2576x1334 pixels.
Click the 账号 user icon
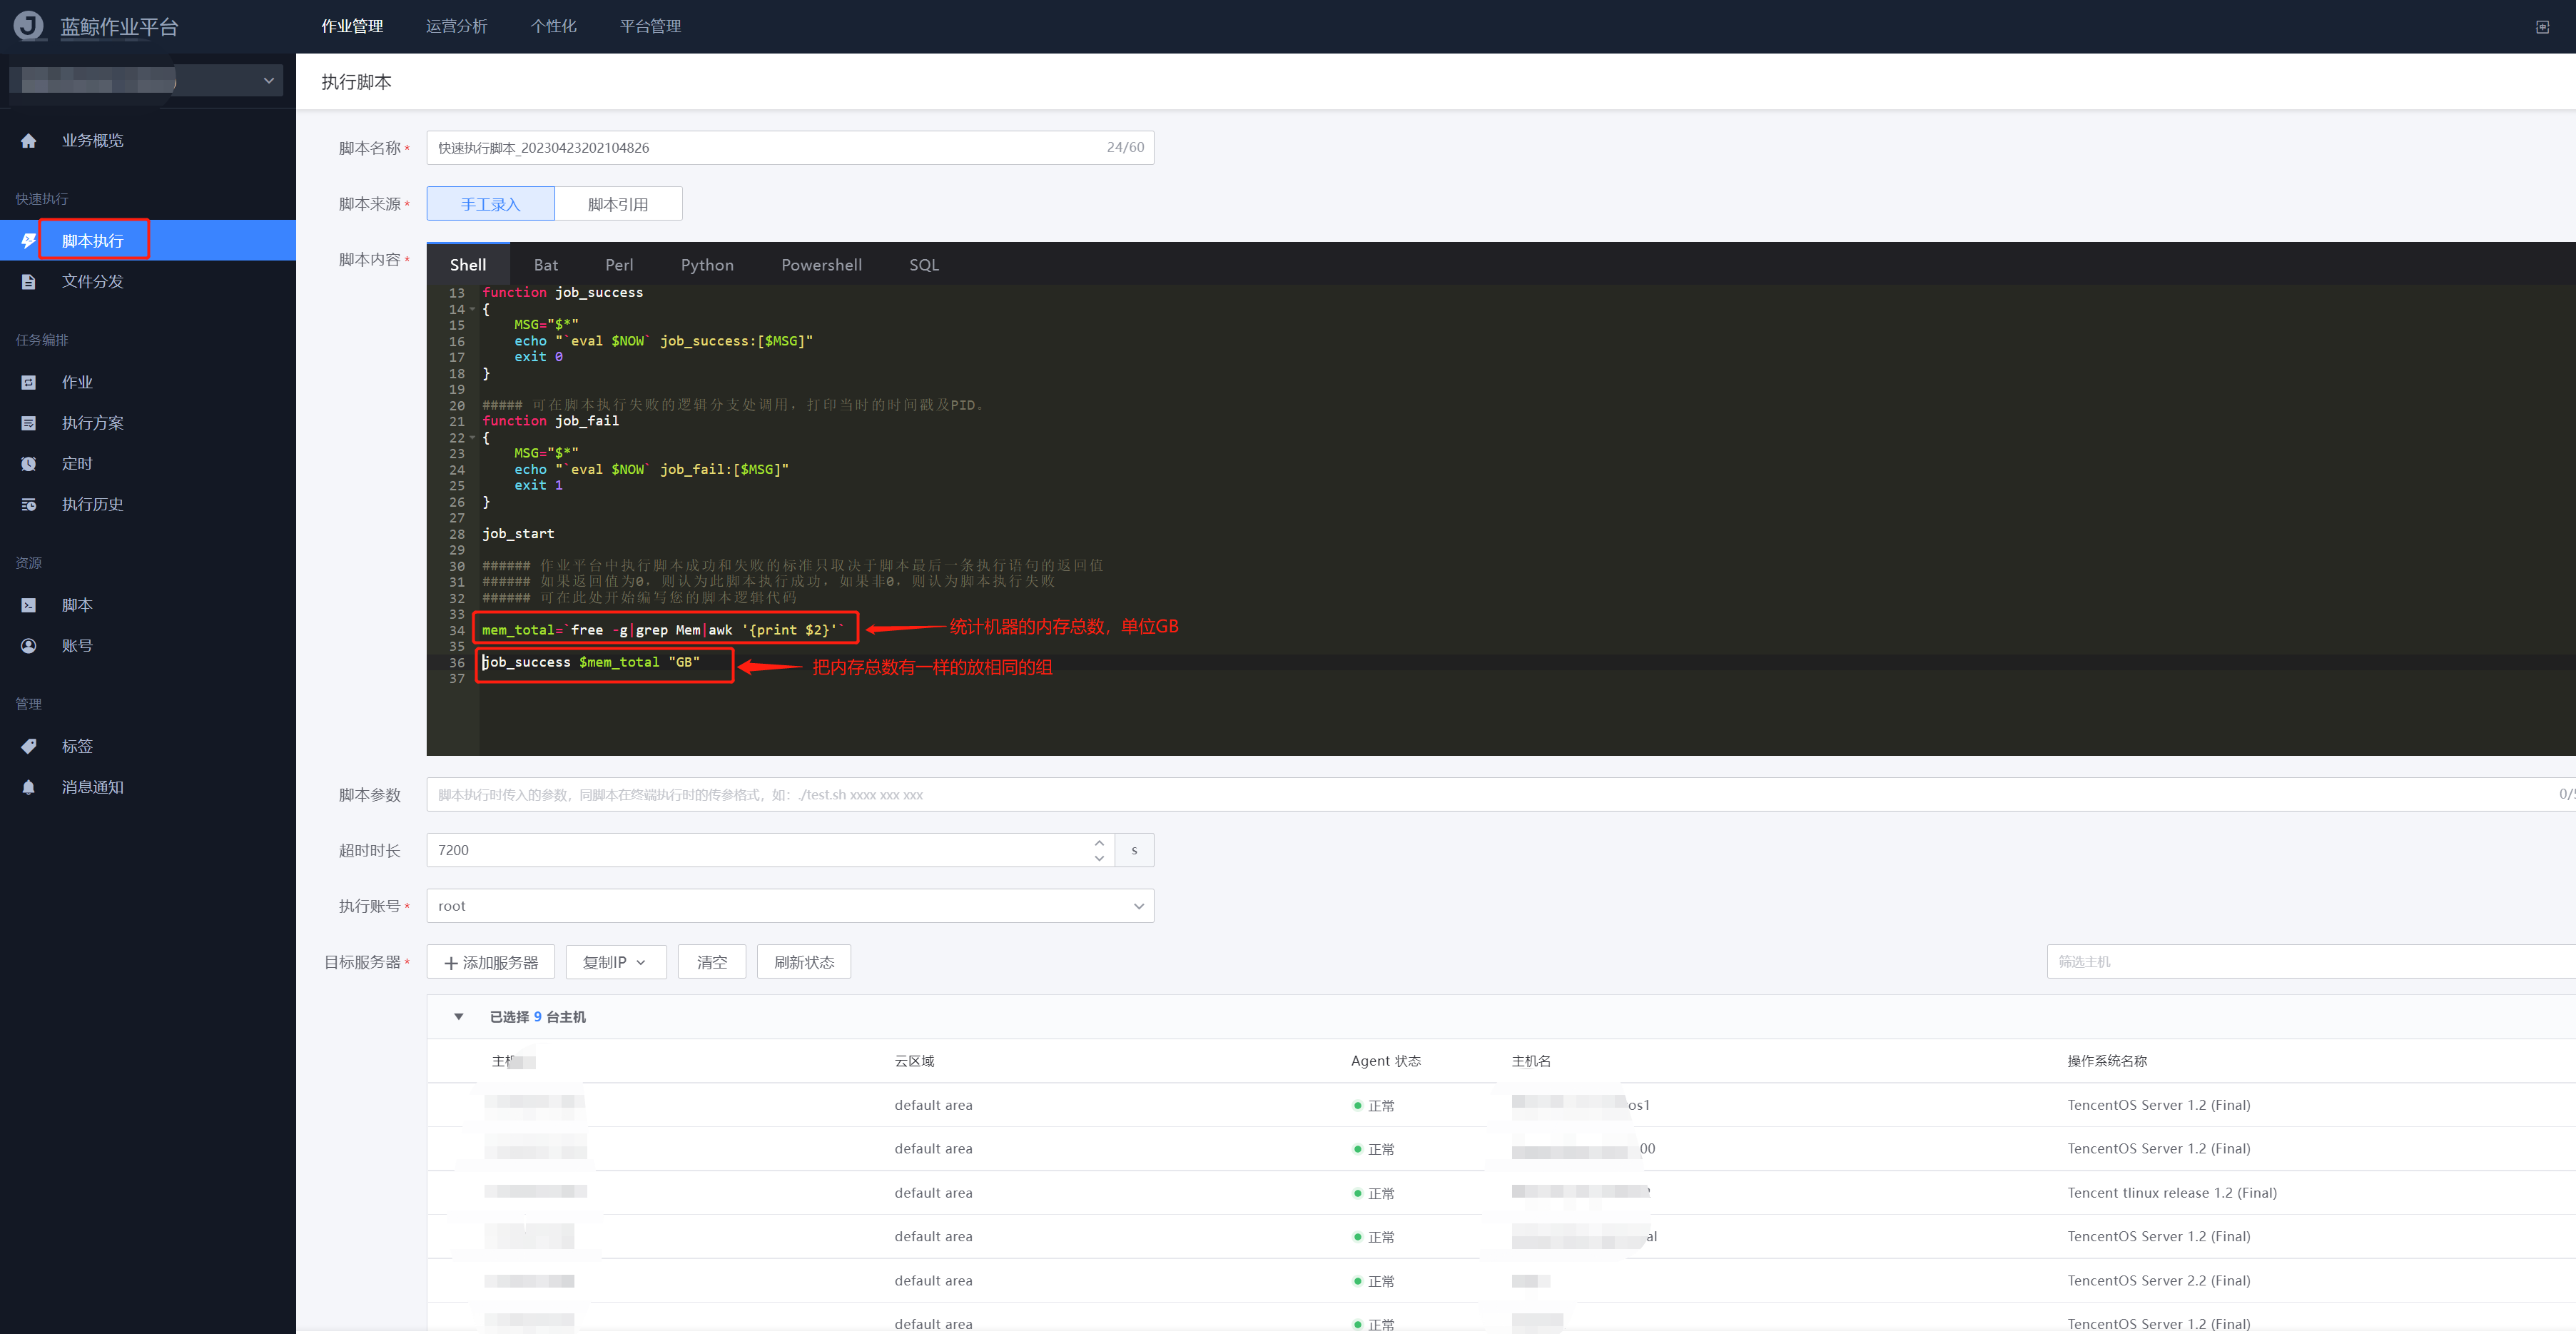(x=29, y=646)
